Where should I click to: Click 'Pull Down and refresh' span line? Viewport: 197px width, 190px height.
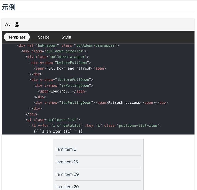pyautogui.click(x=70, y=68)
